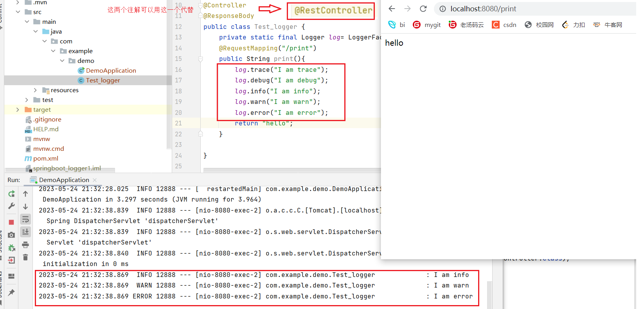The height and width of the screenshot is (309, 644).
Task: Open the 'csdn' bookmark
Action: pyautogui.click(x=504, y=25)
